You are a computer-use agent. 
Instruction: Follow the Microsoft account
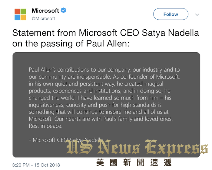point(171,14)
